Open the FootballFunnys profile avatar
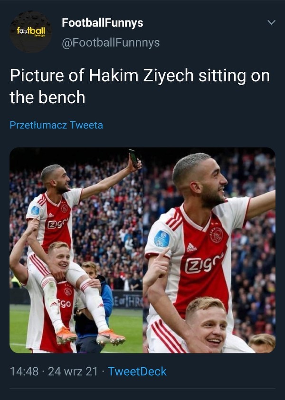This screenshot has width=285, height=400. [31, 32]
